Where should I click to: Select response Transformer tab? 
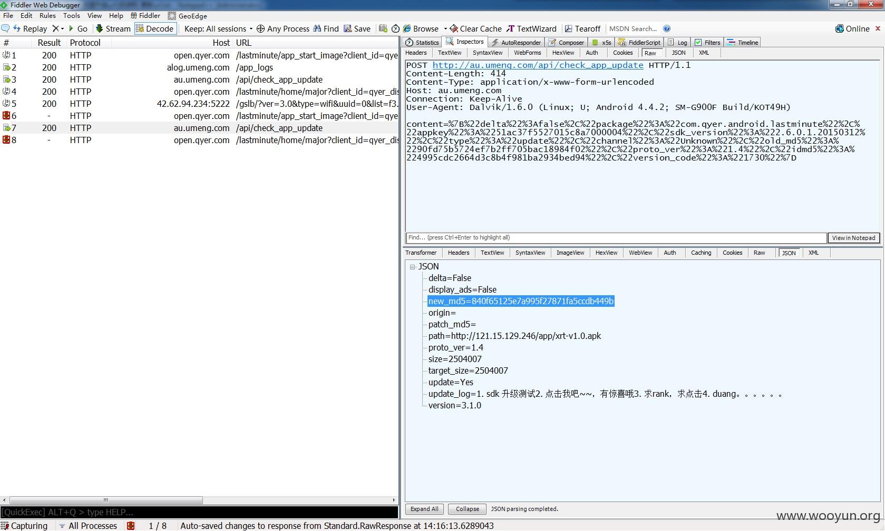pos(421,253)
